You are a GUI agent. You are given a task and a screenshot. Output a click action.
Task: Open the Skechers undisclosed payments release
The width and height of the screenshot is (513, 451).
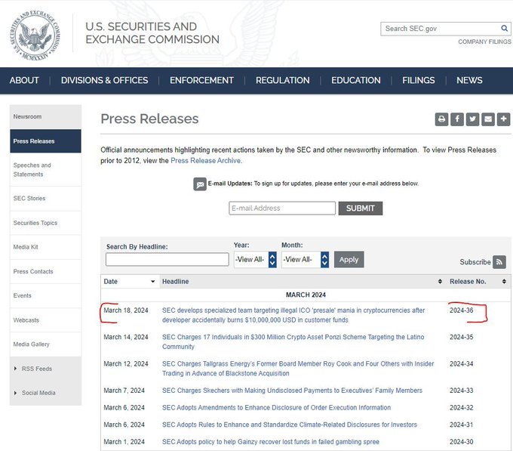coord(292,391)
